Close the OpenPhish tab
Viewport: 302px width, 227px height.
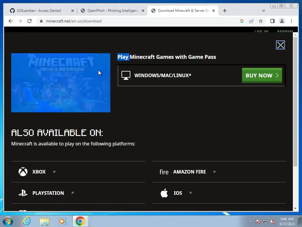pos(143,11)
